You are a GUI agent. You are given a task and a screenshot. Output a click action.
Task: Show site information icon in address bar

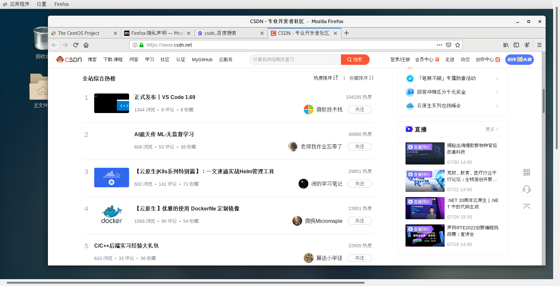pos(135,45)
